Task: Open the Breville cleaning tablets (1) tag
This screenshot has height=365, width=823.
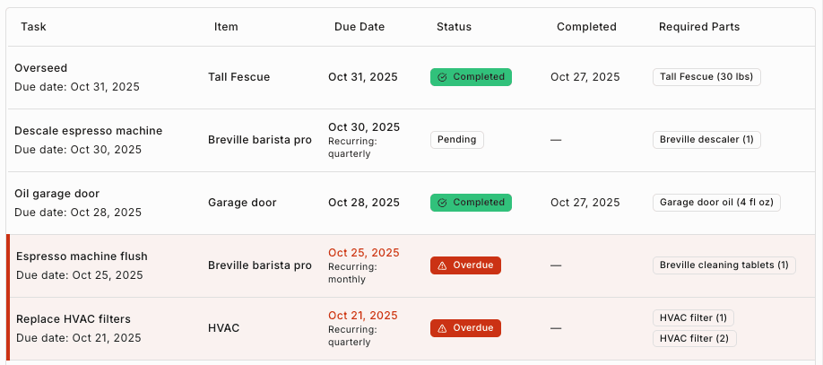Action: point(723,265)
